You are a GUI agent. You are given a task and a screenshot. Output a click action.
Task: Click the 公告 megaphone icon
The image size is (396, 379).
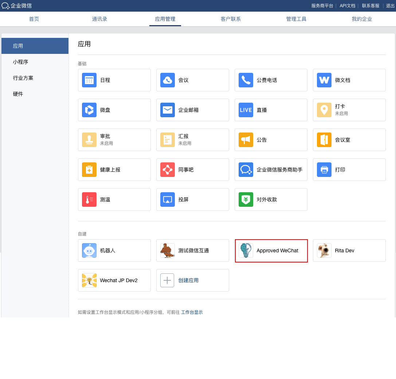click(x=246, y=140)
